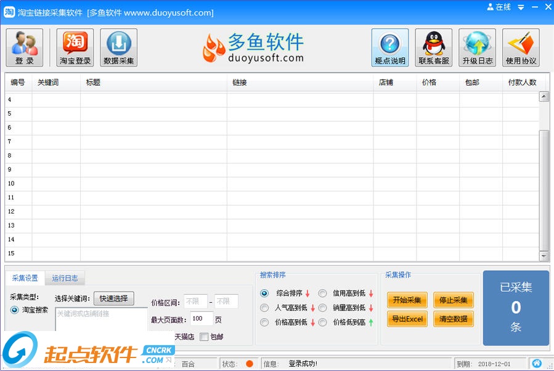Select 销量高到低 sort option
Viewport: 554px width, 371px height.
[x=322, y=308]
